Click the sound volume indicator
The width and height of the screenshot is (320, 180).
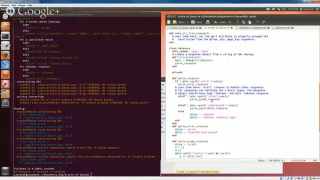click(x=284, y=9)
